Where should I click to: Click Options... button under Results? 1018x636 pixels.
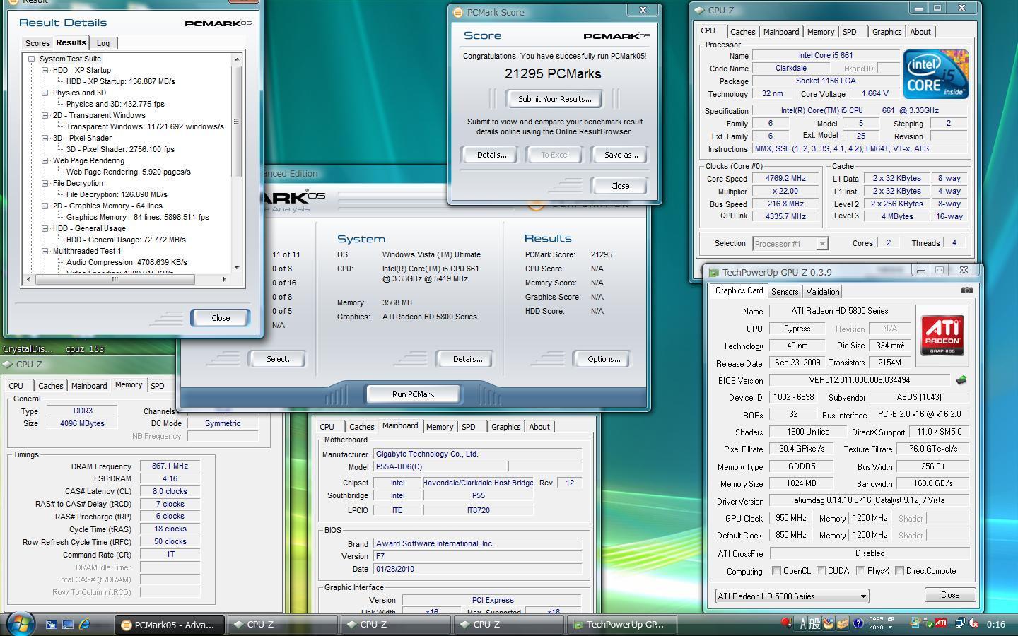[603, 359]
